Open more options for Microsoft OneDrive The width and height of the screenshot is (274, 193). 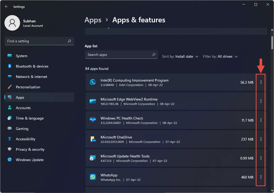click(261, 139)
